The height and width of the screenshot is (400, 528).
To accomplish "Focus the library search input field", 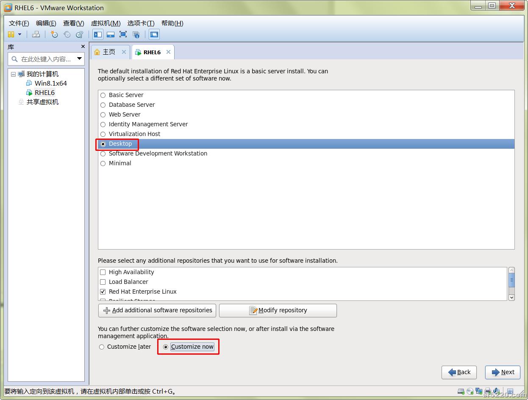I will tap(47, 59).
